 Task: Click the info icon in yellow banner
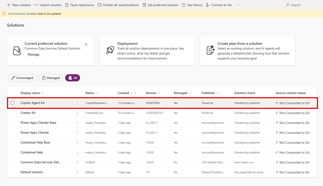click(x=4, y=14)
